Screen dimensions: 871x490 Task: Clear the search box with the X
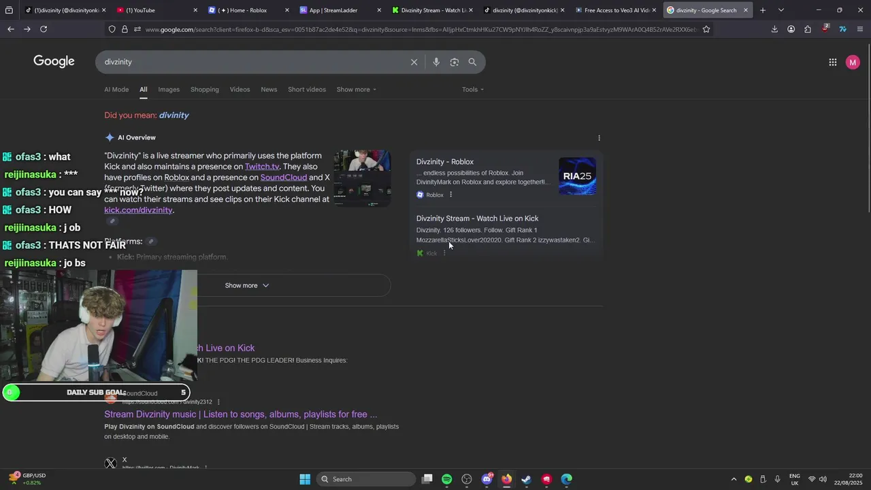tap(414, 62)
